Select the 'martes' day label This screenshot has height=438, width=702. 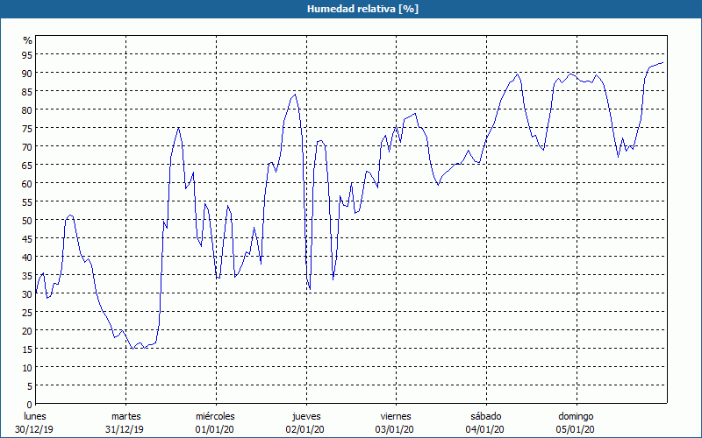point(126,416)
